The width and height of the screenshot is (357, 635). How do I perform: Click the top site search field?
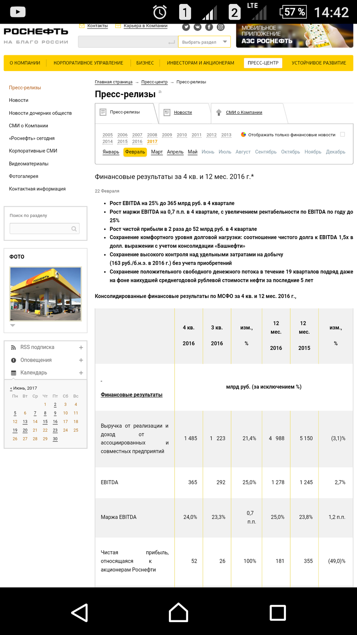pos(128,42)
